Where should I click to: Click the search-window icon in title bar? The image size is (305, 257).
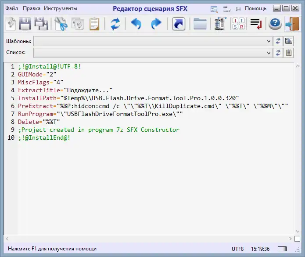[x=214, y=9]
